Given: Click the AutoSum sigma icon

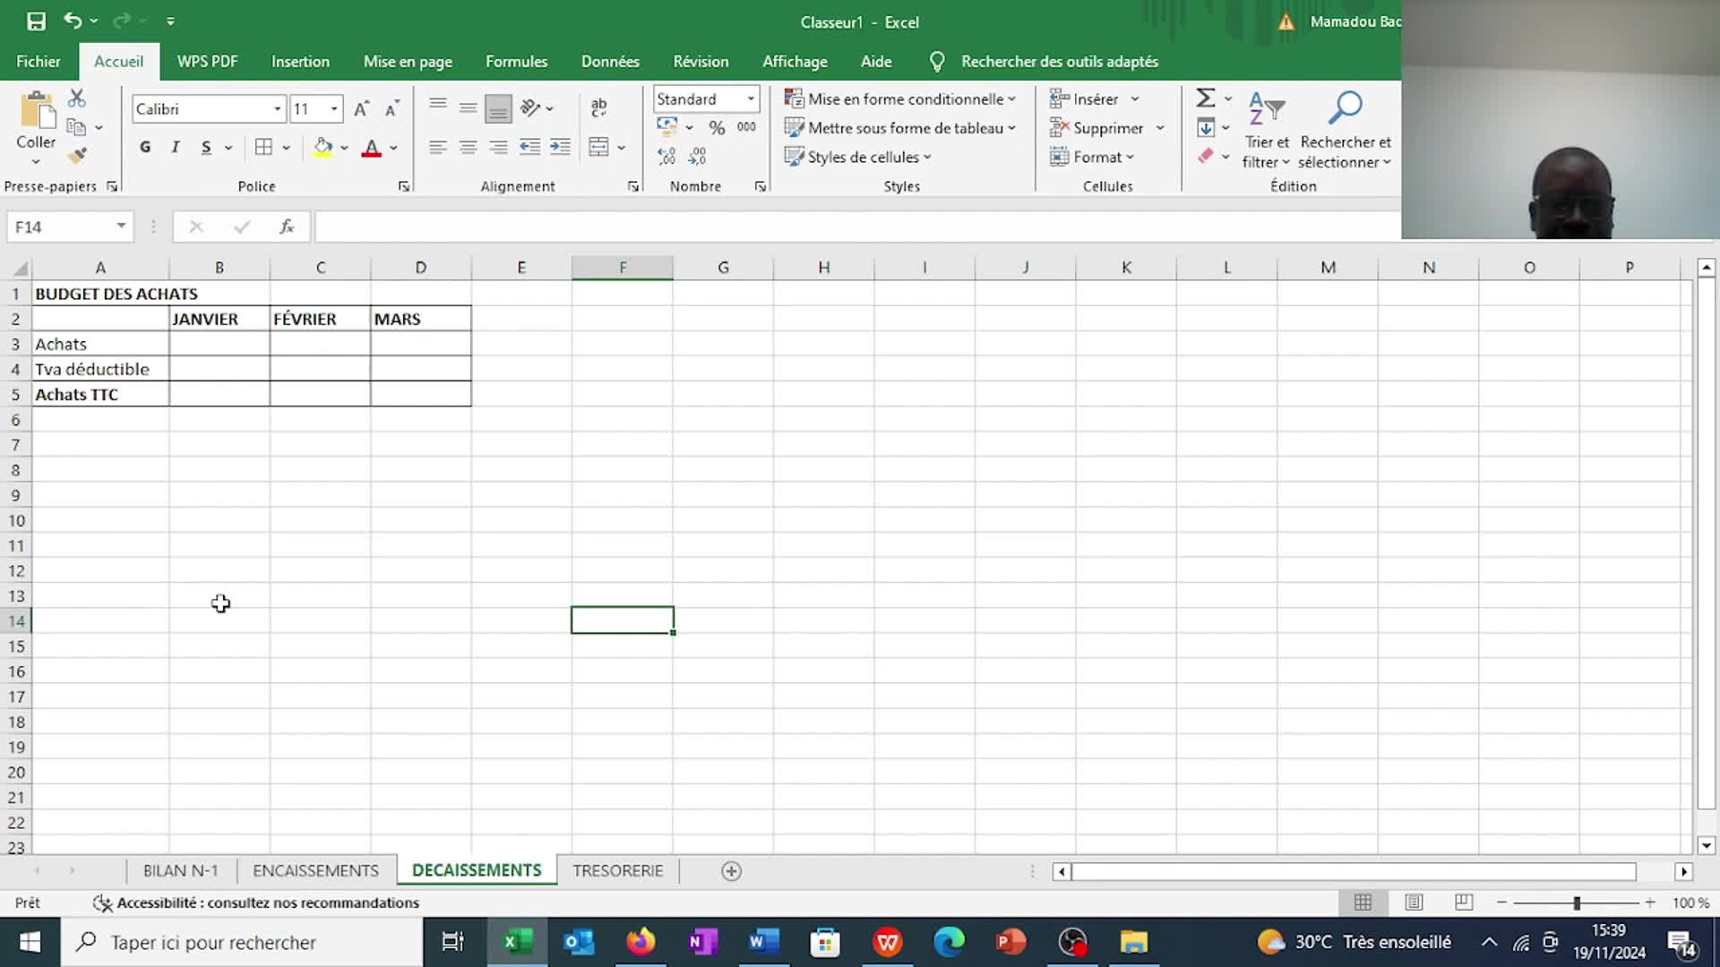Looking at the screenshot, I should pyautogui.click(x=1206, y=98).
